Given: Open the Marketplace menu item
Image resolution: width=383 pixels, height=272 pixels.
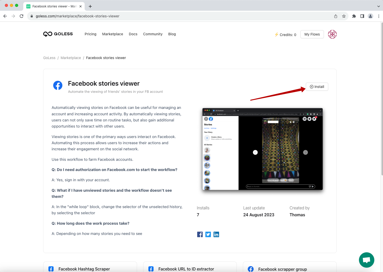Looking at the screenshot, I should coord(112,34).
